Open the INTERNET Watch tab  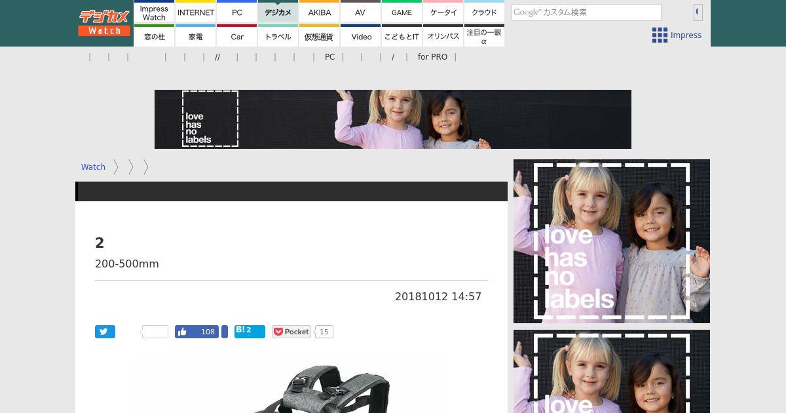[196, 12]
